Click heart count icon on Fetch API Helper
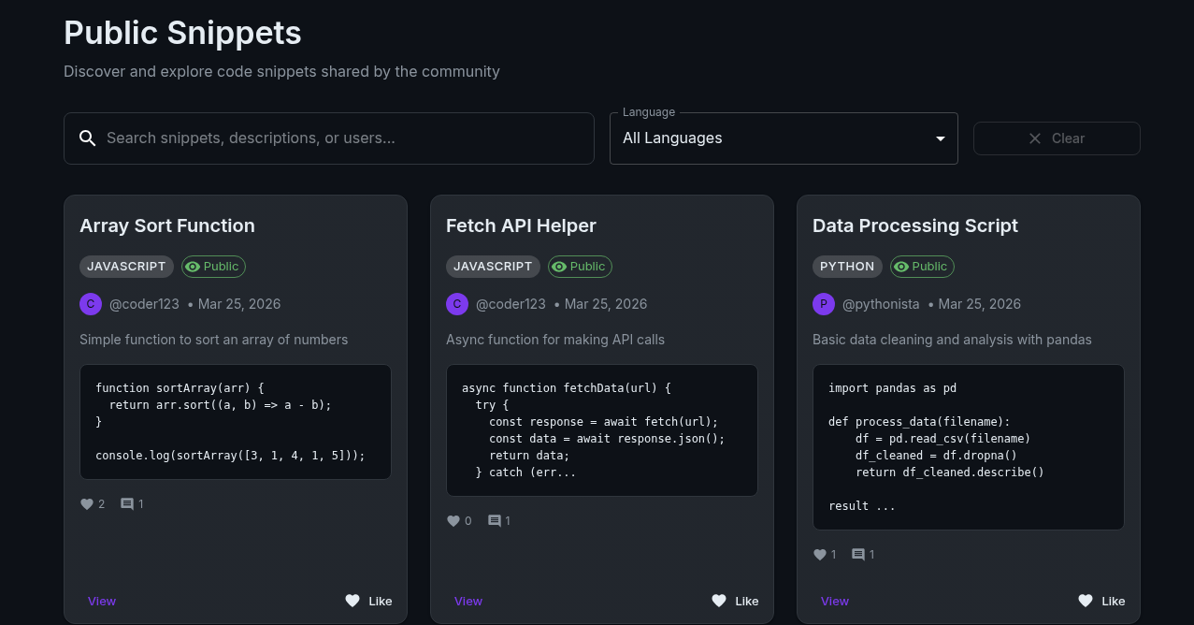This screenshot has width=1194, height=625. click(453, 521)
